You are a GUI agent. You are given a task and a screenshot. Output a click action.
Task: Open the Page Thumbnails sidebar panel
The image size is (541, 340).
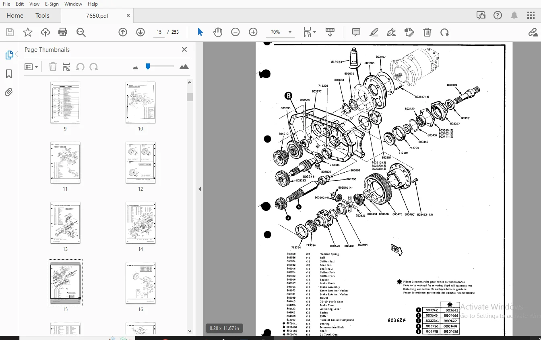click(x=9, y=55)
